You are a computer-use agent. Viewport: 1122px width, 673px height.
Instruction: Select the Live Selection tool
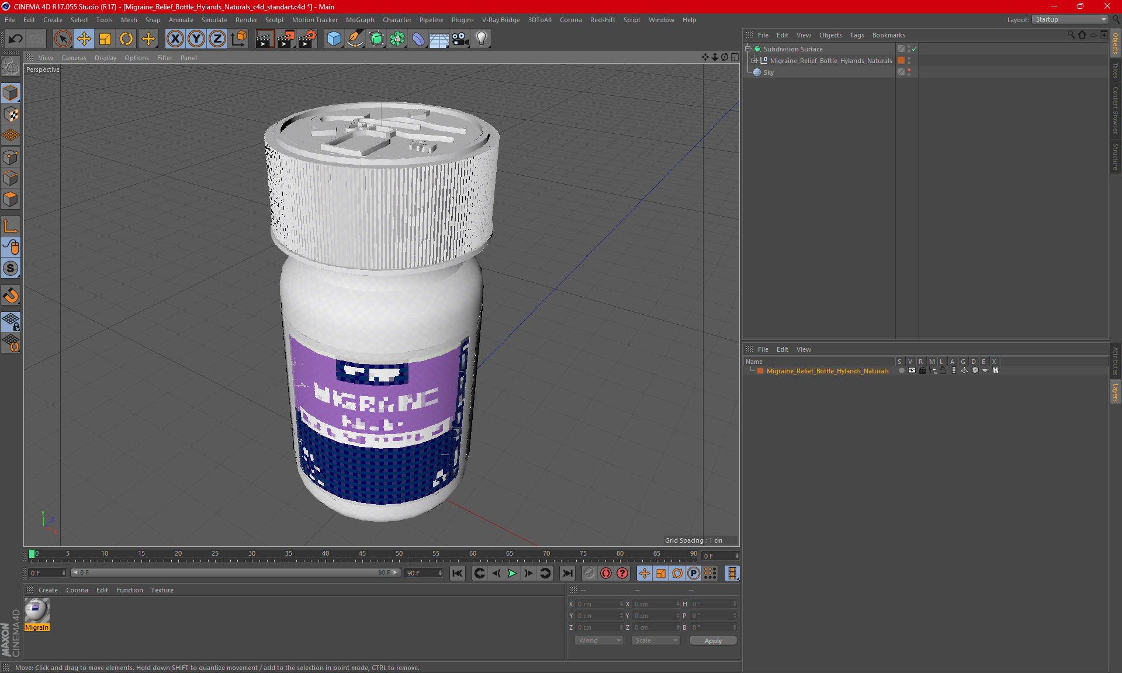pyautogui.click(x=63, y=39)
